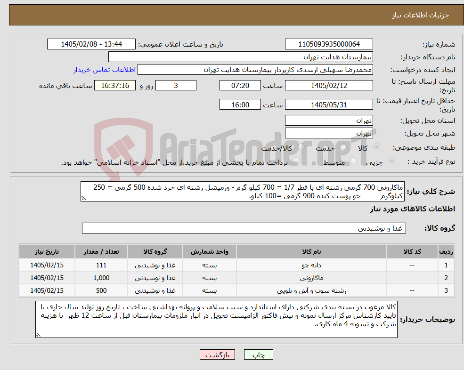The image size is (464, 370).
Task: Select the کالا/خدمت radio button
Action: 301,147
